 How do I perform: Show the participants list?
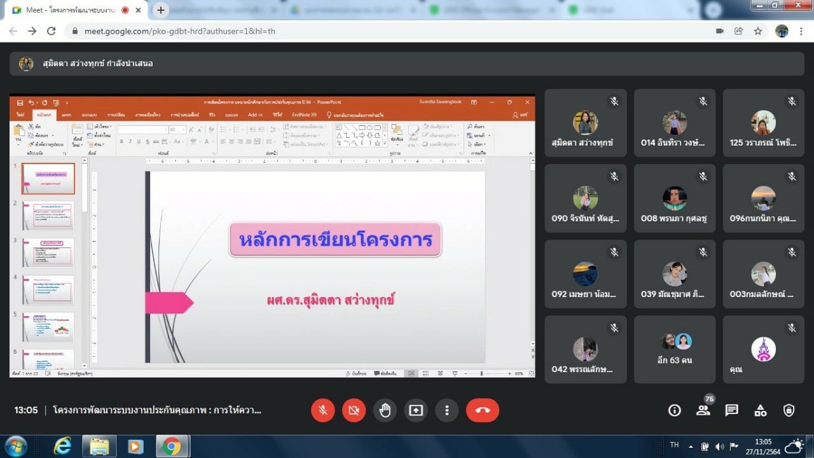(x=703, y=410)
